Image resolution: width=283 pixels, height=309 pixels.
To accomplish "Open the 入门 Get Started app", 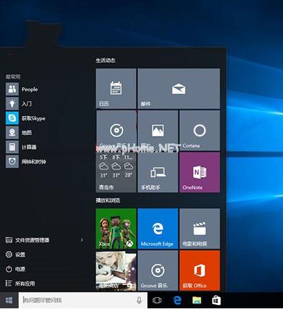I will point(19,104).
